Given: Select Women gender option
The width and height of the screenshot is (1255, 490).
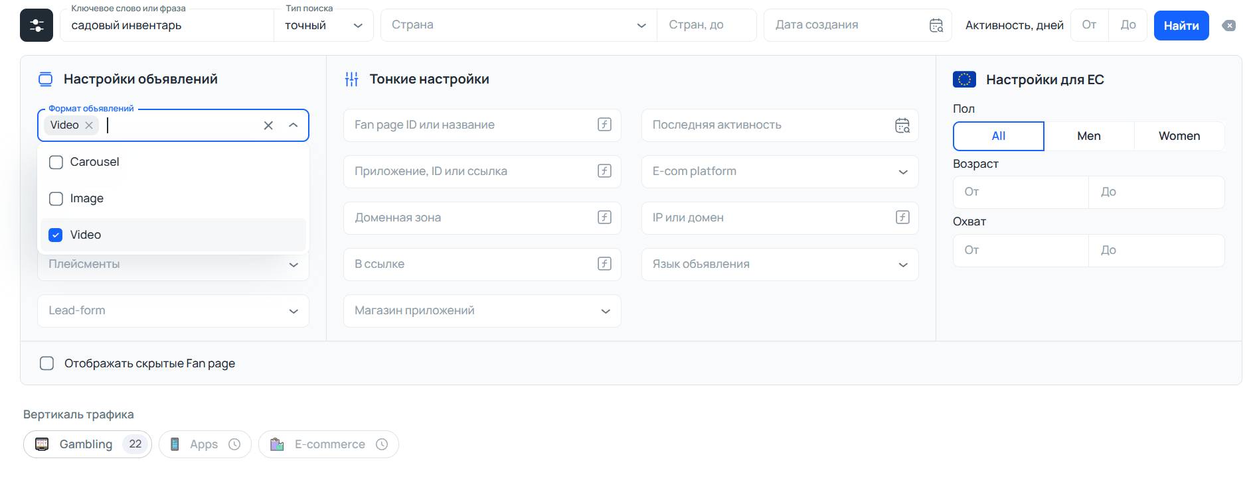Looking at the screenshot, I should [1179, 136].
